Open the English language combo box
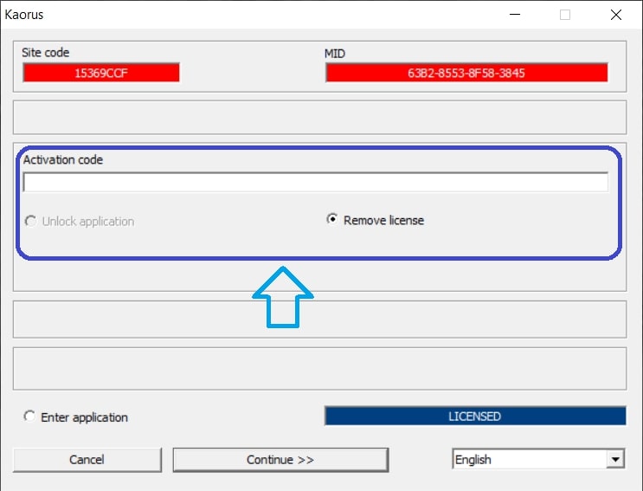Image resolution: width=643 pixels, height=491 pixels. (529, 460)
